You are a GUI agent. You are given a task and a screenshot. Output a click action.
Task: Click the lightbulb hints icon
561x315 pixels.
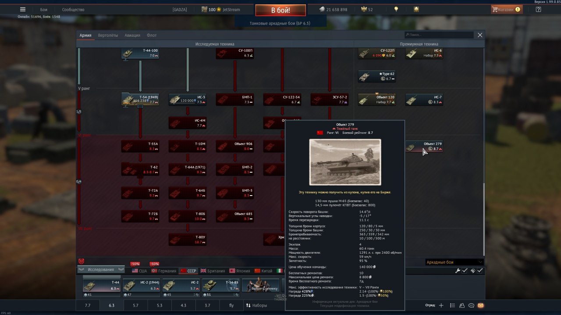tap(396, 9)
